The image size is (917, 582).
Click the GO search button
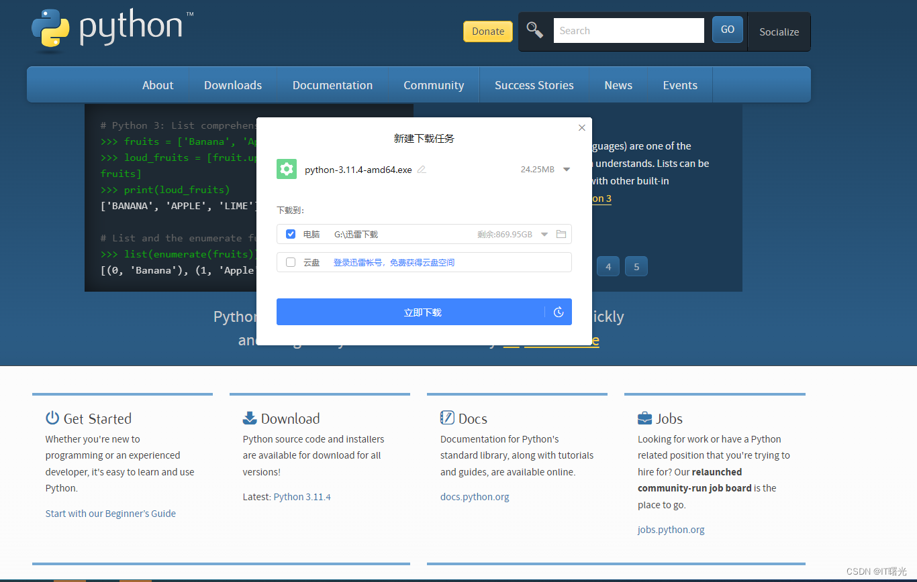click(728, 30)
